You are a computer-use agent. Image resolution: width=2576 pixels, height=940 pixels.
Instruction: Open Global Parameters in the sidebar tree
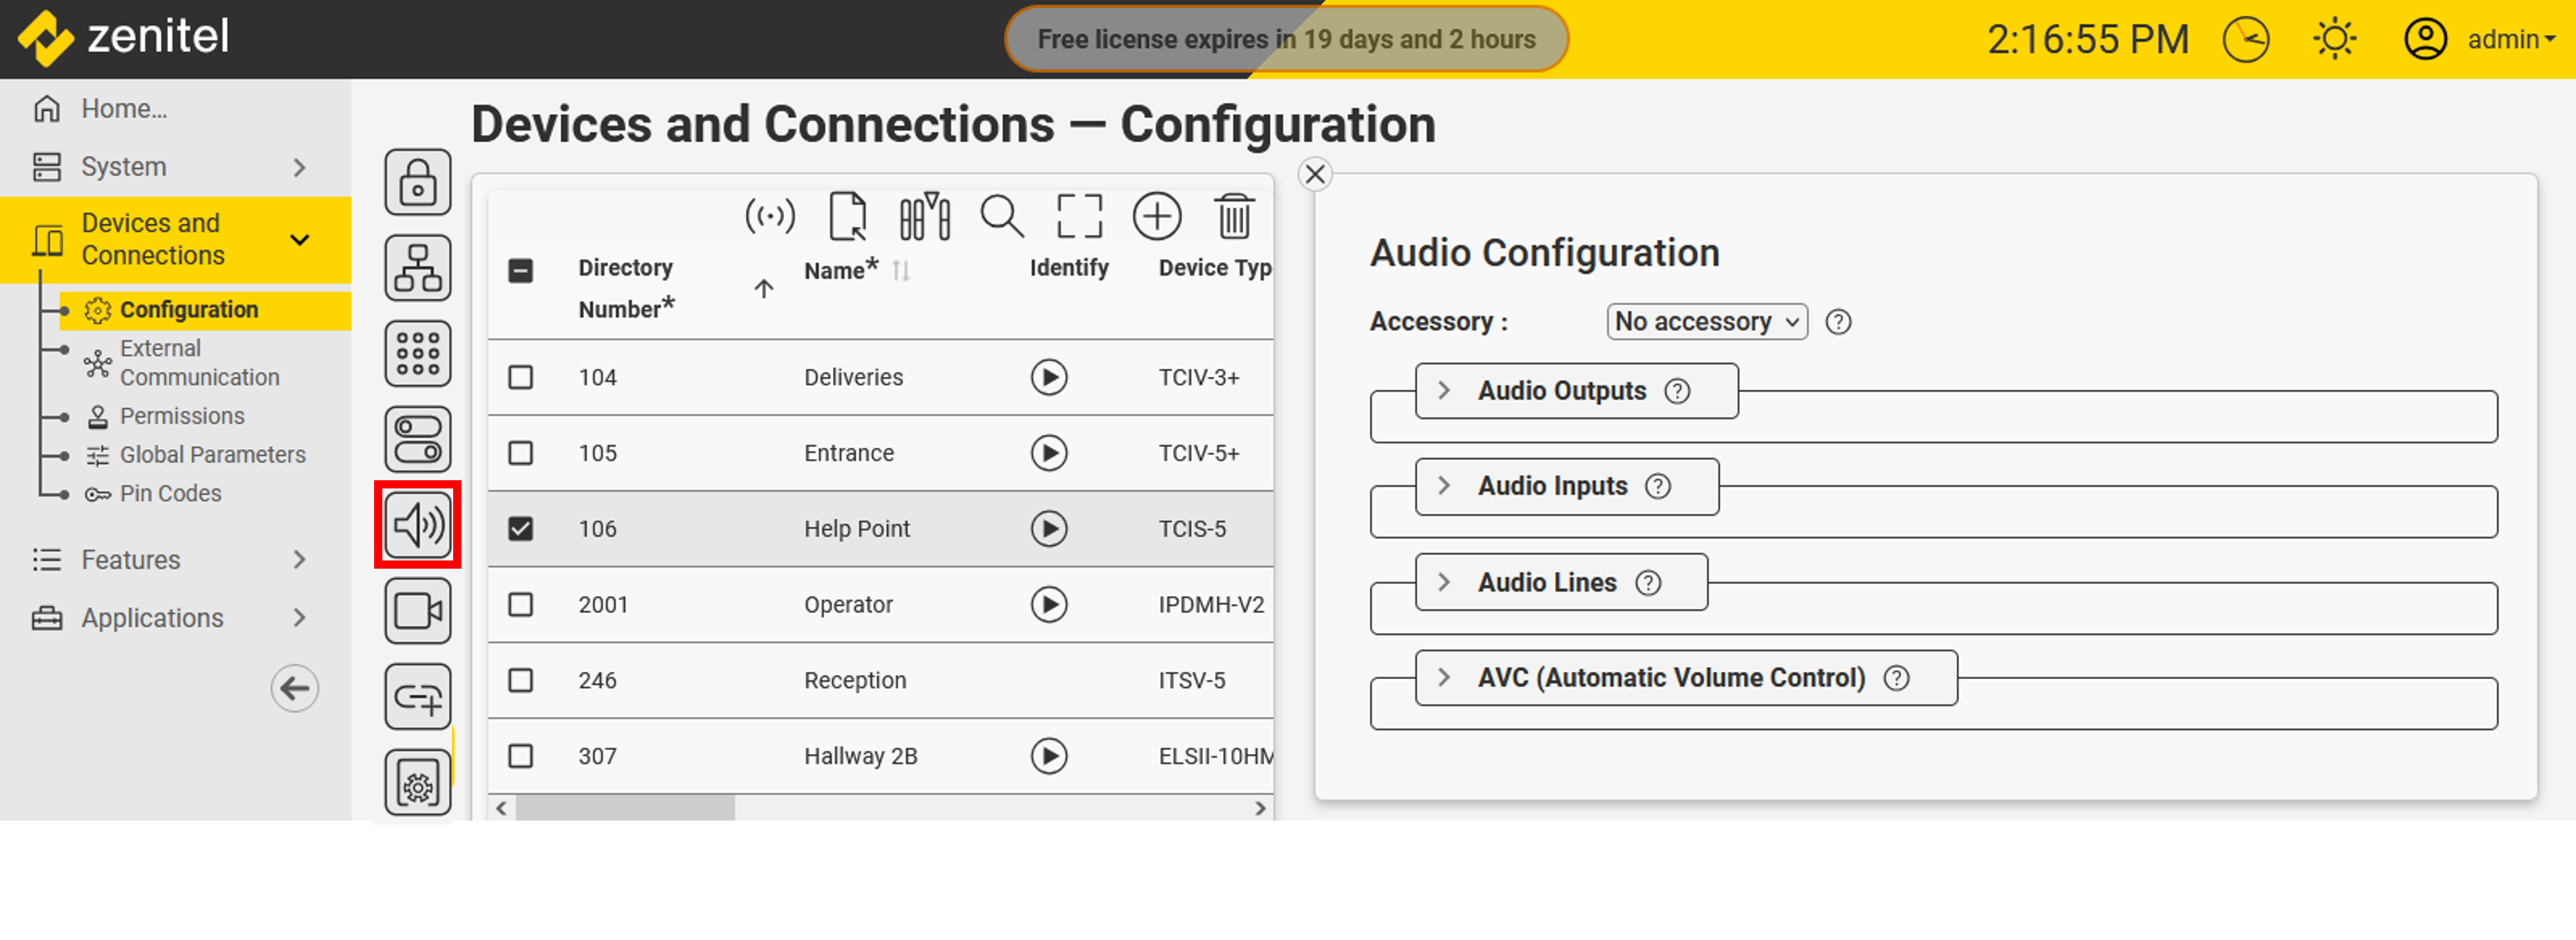[x=212, y=455]
